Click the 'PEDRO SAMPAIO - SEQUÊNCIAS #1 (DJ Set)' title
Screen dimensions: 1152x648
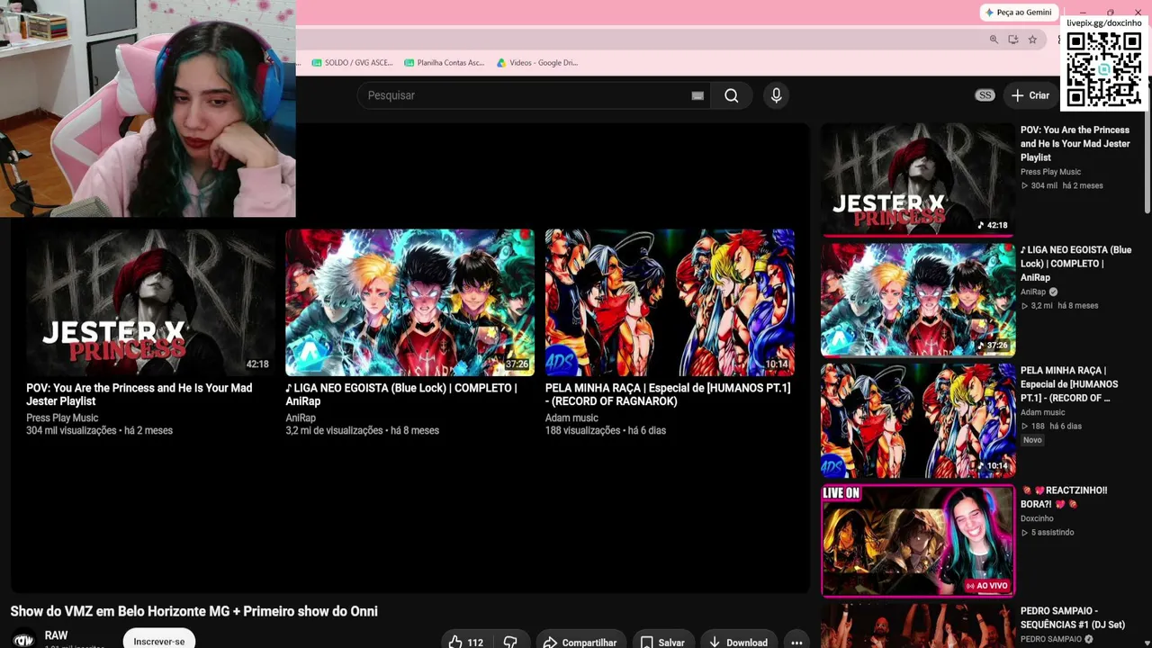pyautogui.click(x=1073, y=617)
